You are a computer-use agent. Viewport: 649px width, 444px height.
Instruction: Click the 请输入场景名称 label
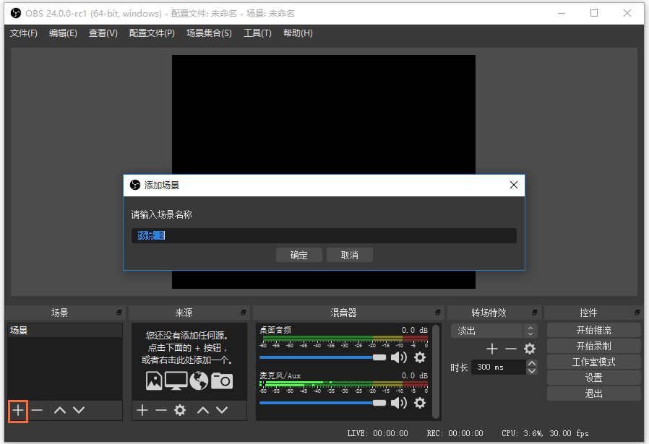point(162,214)
